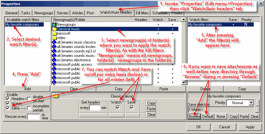Click the Rescan every input field
This screenshot has height=134, width=265.
33,117
